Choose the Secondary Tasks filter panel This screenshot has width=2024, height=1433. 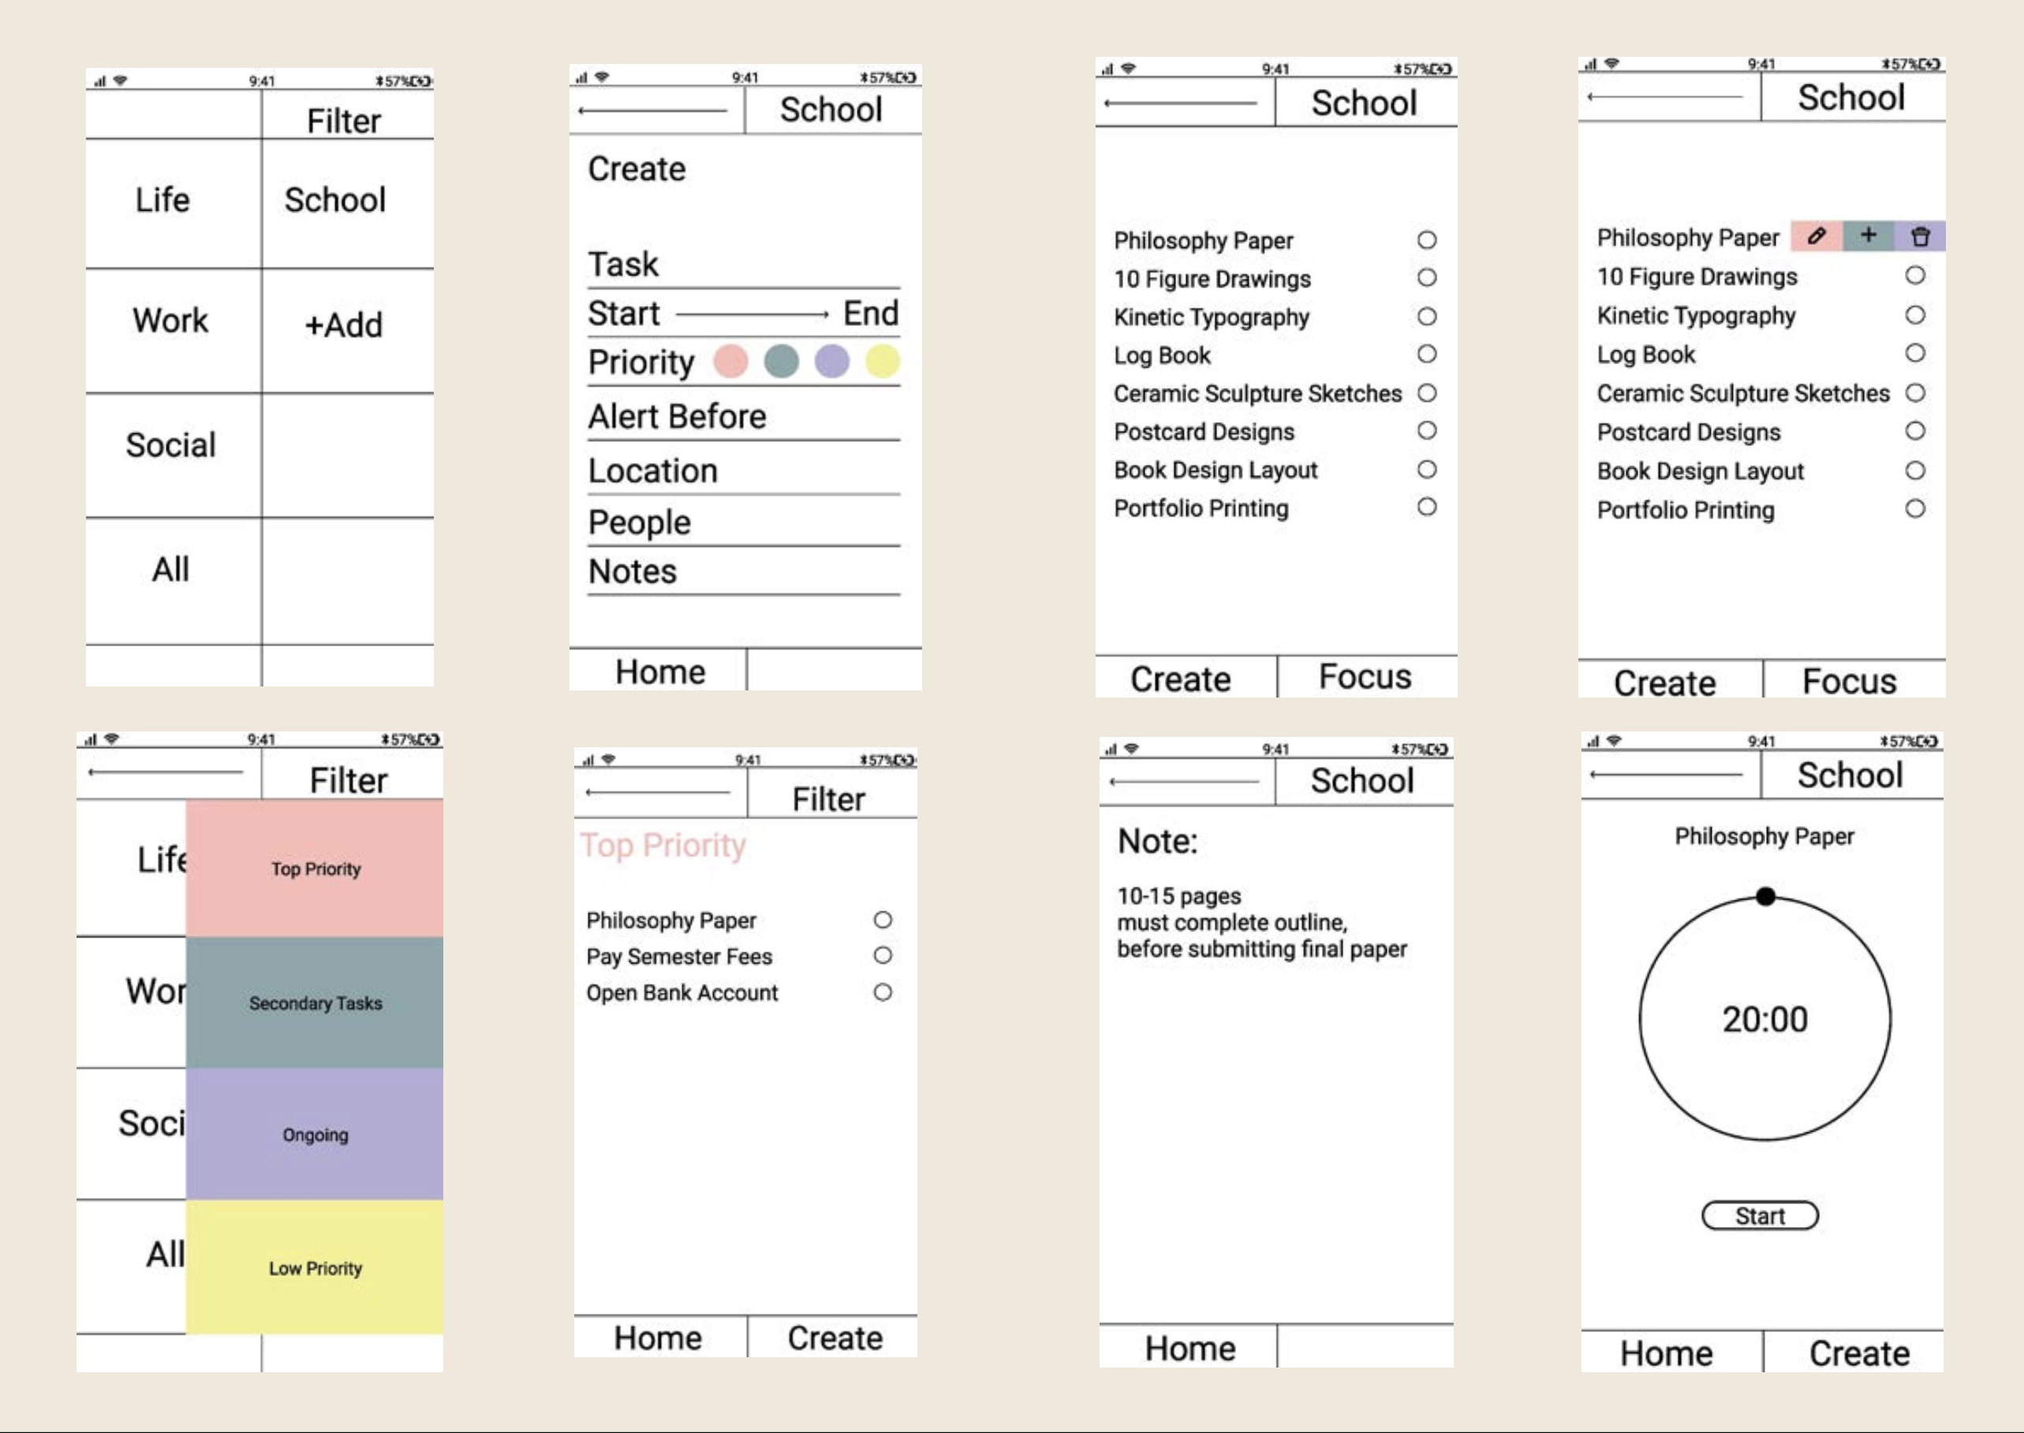coord(315,1002)
